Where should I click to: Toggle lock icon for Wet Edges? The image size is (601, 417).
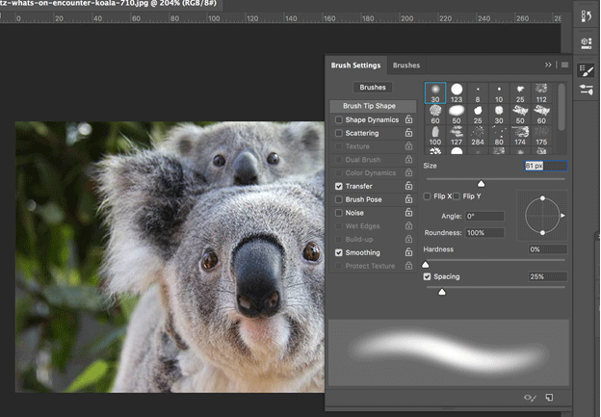[409, 226]
